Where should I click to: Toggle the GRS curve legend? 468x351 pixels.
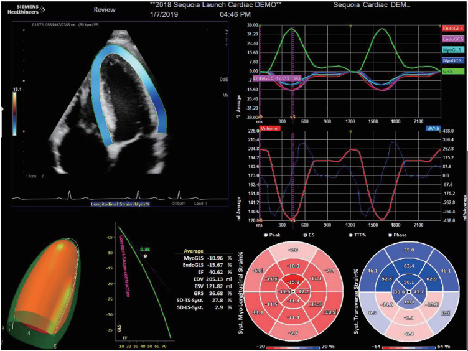click(x=454, y=72)
